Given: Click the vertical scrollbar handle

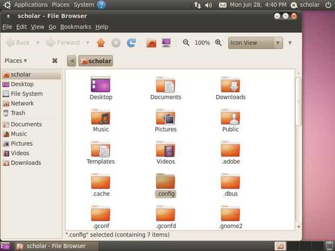Looking at the screenshot, I should pos(298,101).
